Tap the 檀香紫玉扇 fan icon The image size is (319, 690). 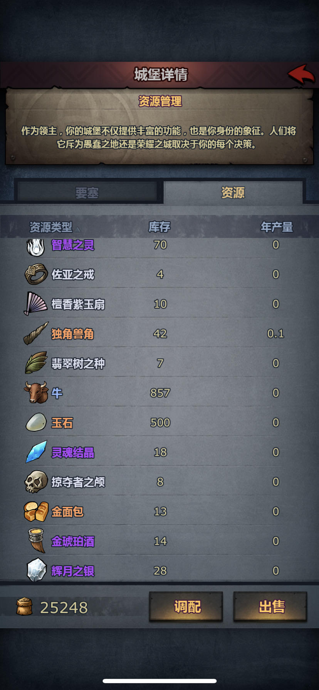click(x=36, y=304)
